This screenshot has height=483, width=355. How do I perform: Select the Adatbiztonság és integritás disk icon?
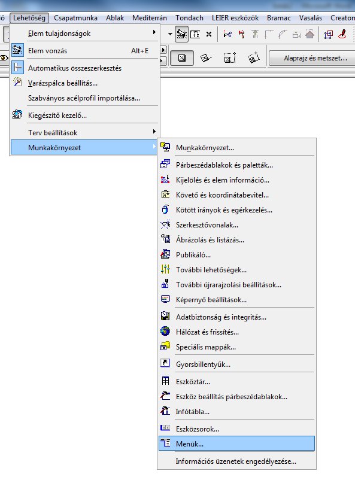click(x=165, y=316)
